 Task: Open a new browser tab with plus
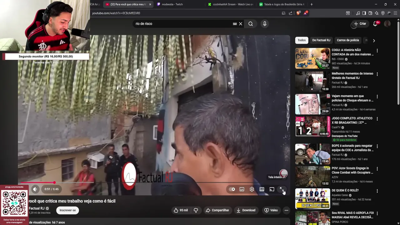coord(312,4)
